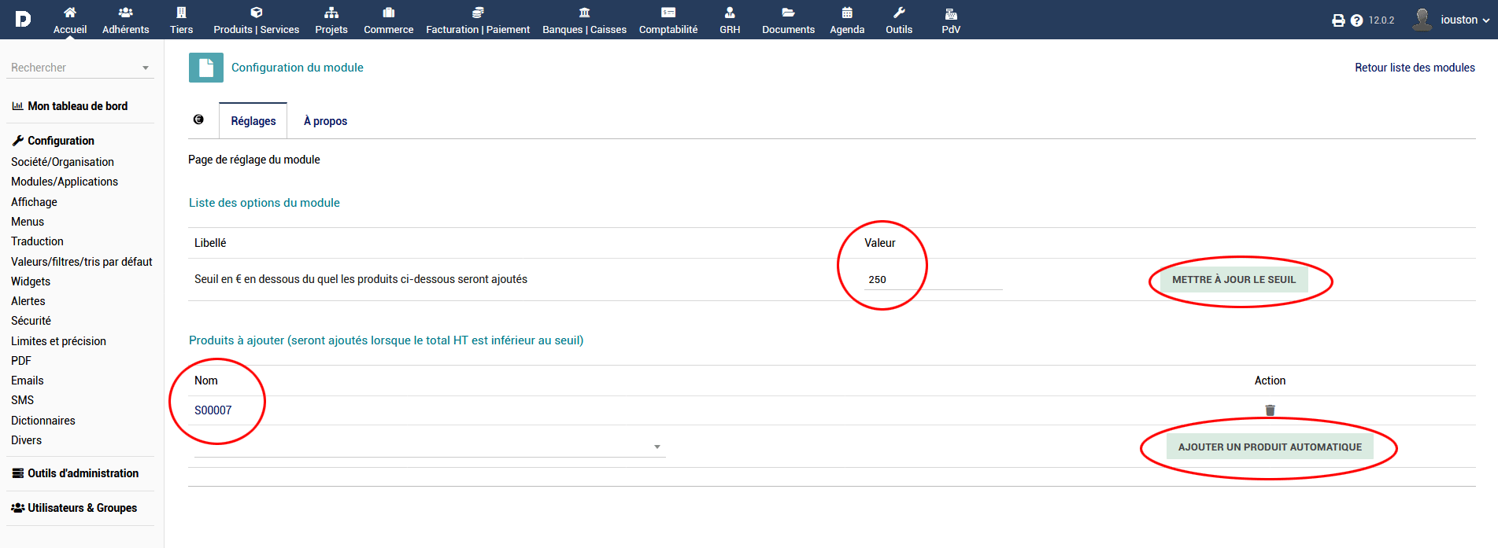
Task: Open the product selection dropdown
Action: pyautogui.click(x=657, y=447)
